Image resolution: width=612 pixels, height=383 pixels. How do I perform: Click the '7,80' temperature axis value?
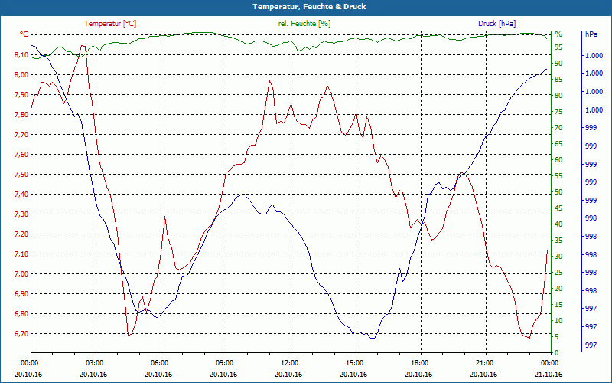click(21, 114)
